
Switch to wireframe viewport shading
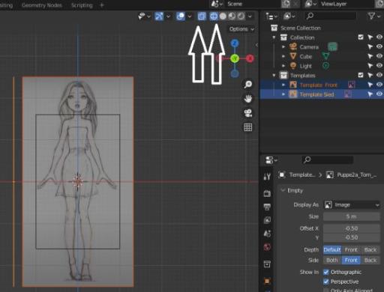(214, 16)
